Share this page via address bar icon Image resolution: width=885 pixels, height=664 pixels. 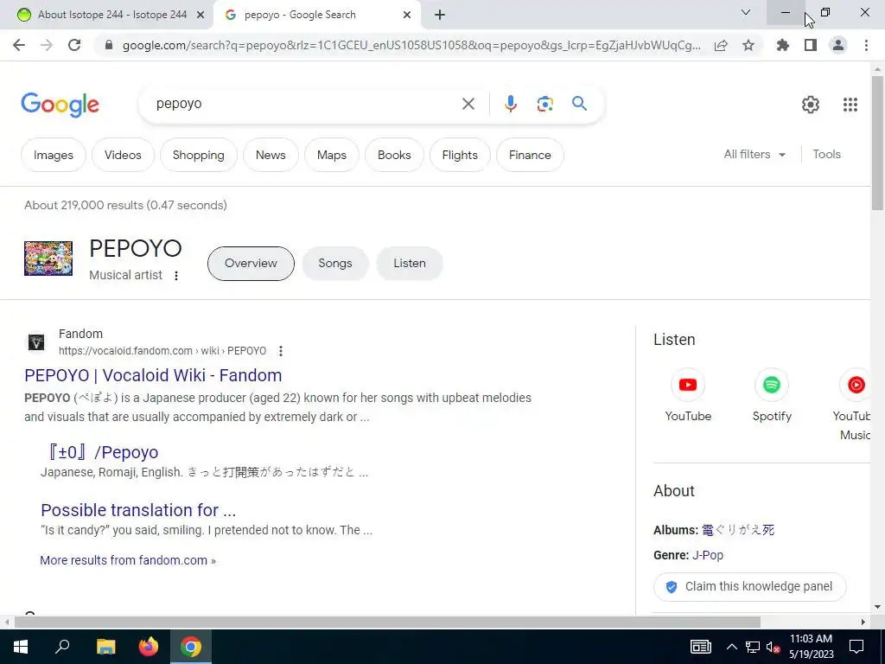coord(721,45)
